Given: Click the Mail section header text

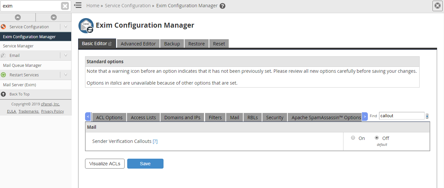Looking at the screenshot, I should click(x=92, y=127).
